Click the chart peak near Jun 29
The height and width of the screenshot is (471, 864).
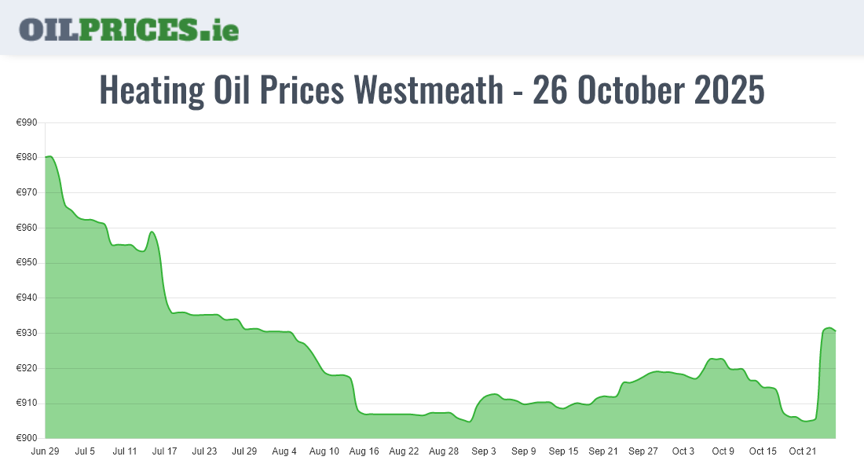(49, 157)
